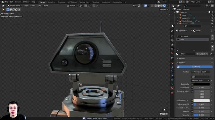215x120 pixels.
Task: Open the Object properties tab
Action: 172,63
